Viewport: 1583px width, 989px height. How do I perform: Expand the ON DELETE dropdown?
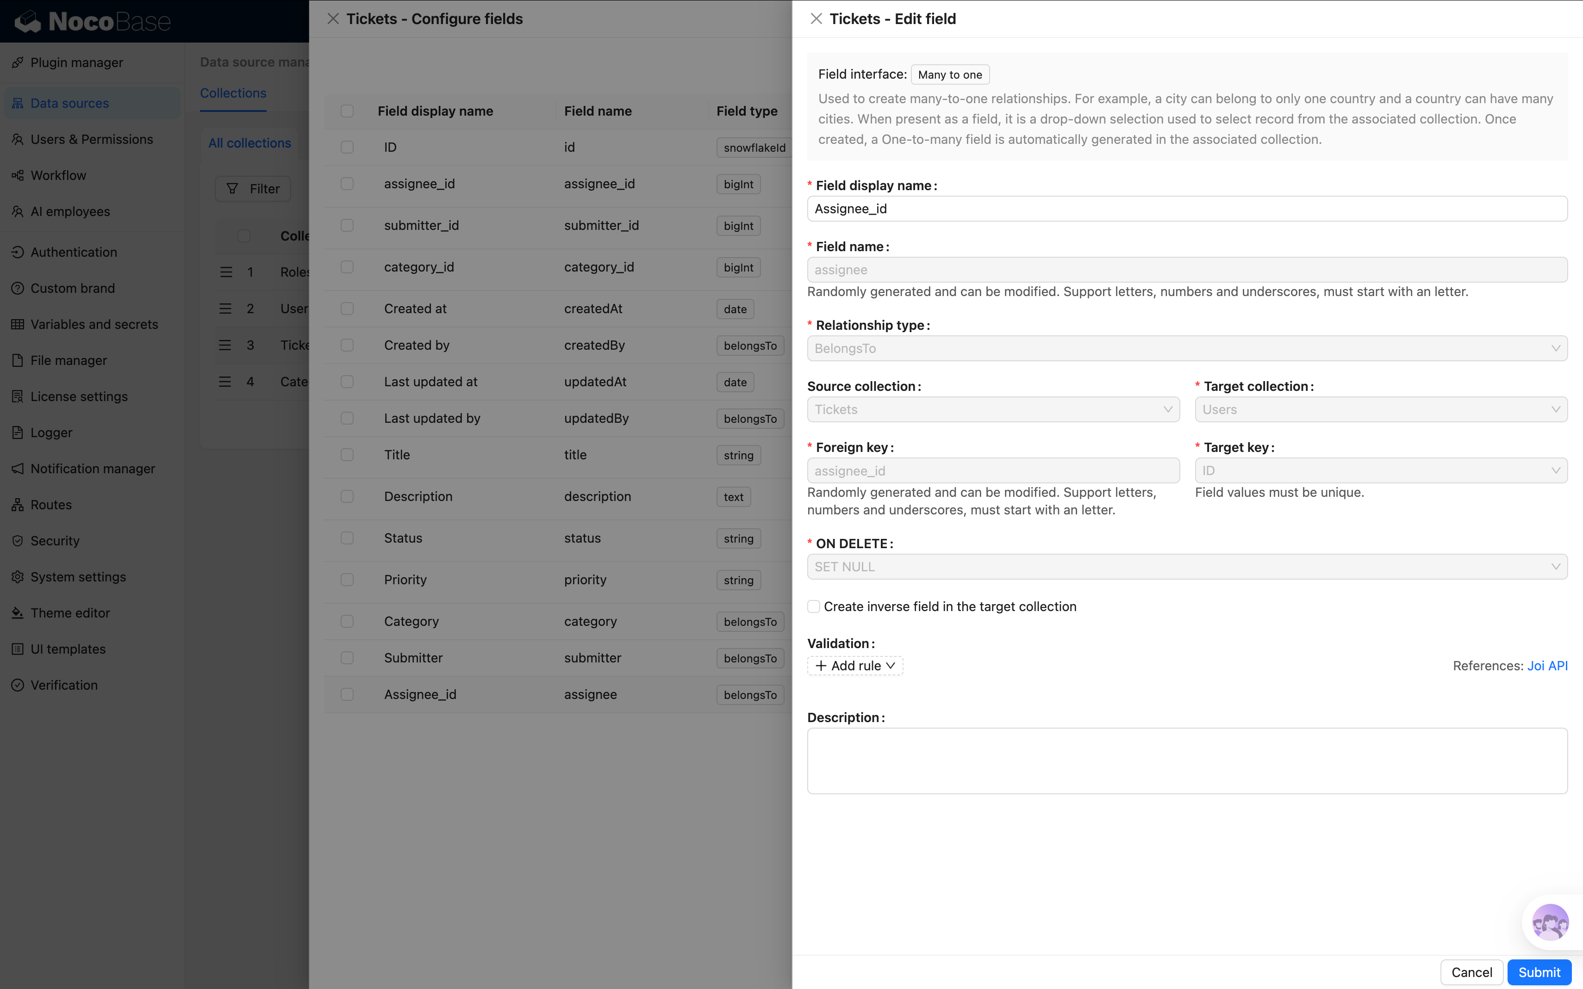(1186, 567)
